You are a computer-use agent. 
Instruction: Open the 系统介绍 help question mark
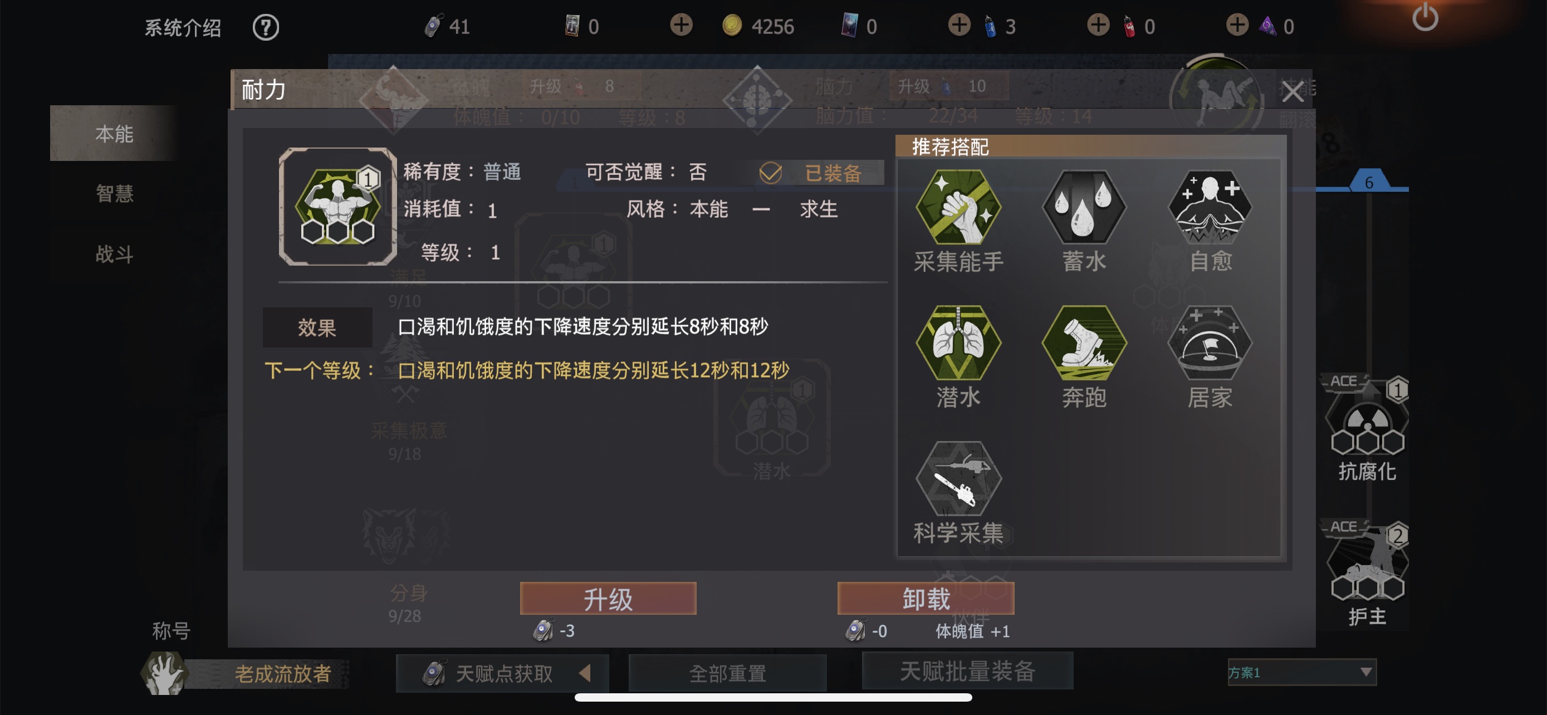click(x=266, y=27)
